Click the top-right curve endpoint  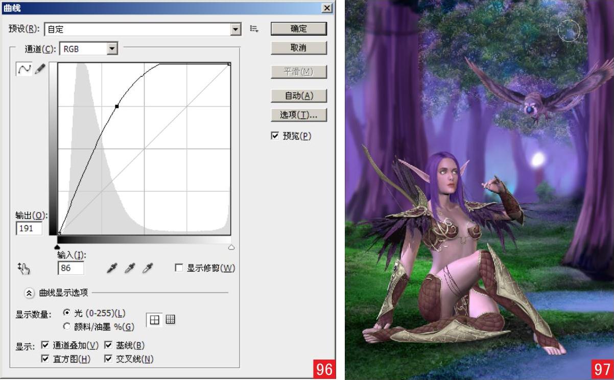(x=229, y=64)
